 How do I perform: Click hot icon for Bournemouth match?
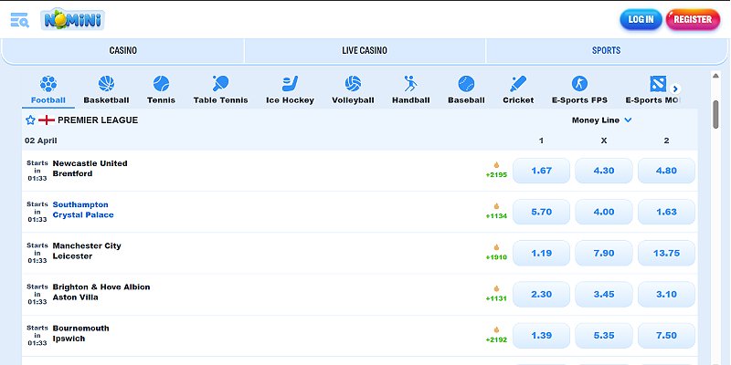tap(496, 329)
